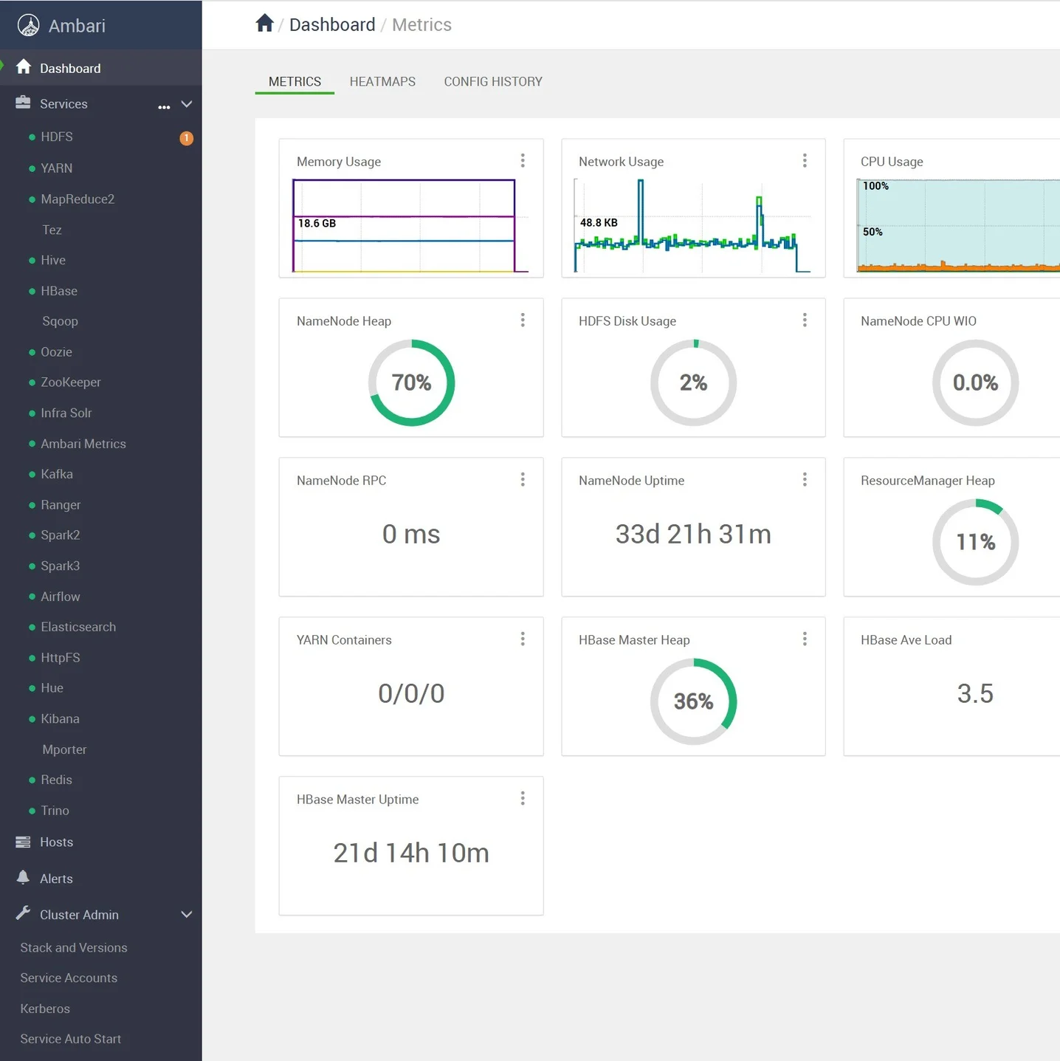Open Network Usage widget options menu
This screenshot has height=1061, width=1060.
point(805,160)
